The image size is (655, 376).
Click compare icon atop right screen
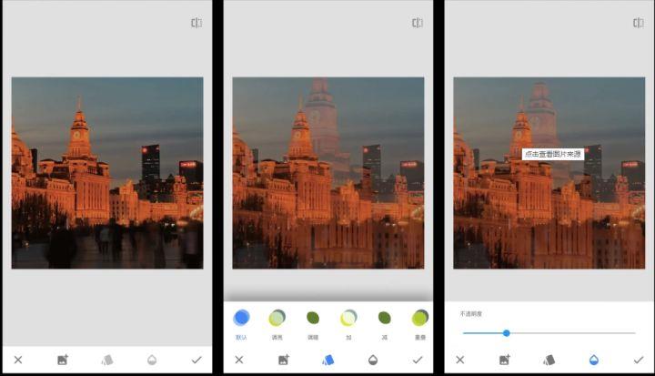coord(639,23)
